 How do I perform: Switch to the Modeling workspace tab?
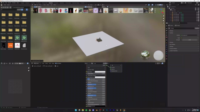pyautogui.click(x=27, y=3)
